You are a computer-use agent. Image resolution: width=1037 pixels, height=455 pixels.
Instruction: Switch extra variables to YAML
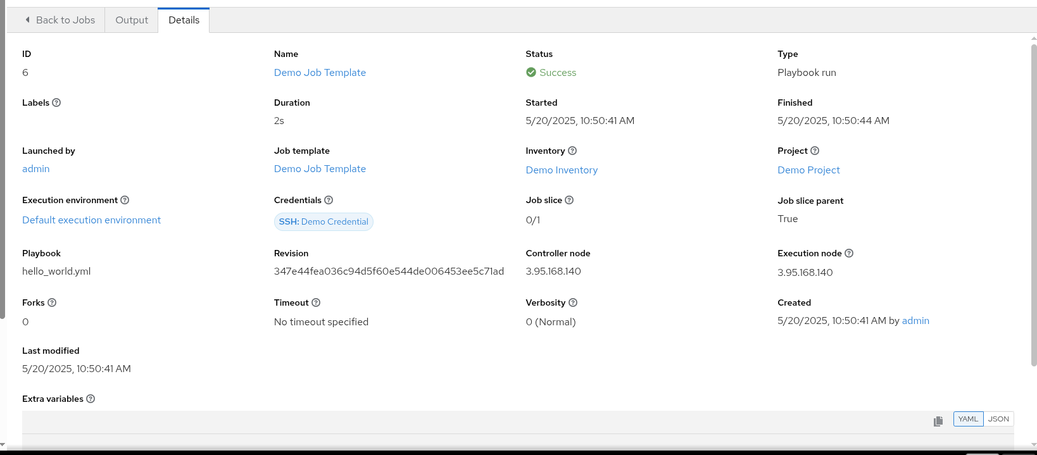click(x=968, y=419)
